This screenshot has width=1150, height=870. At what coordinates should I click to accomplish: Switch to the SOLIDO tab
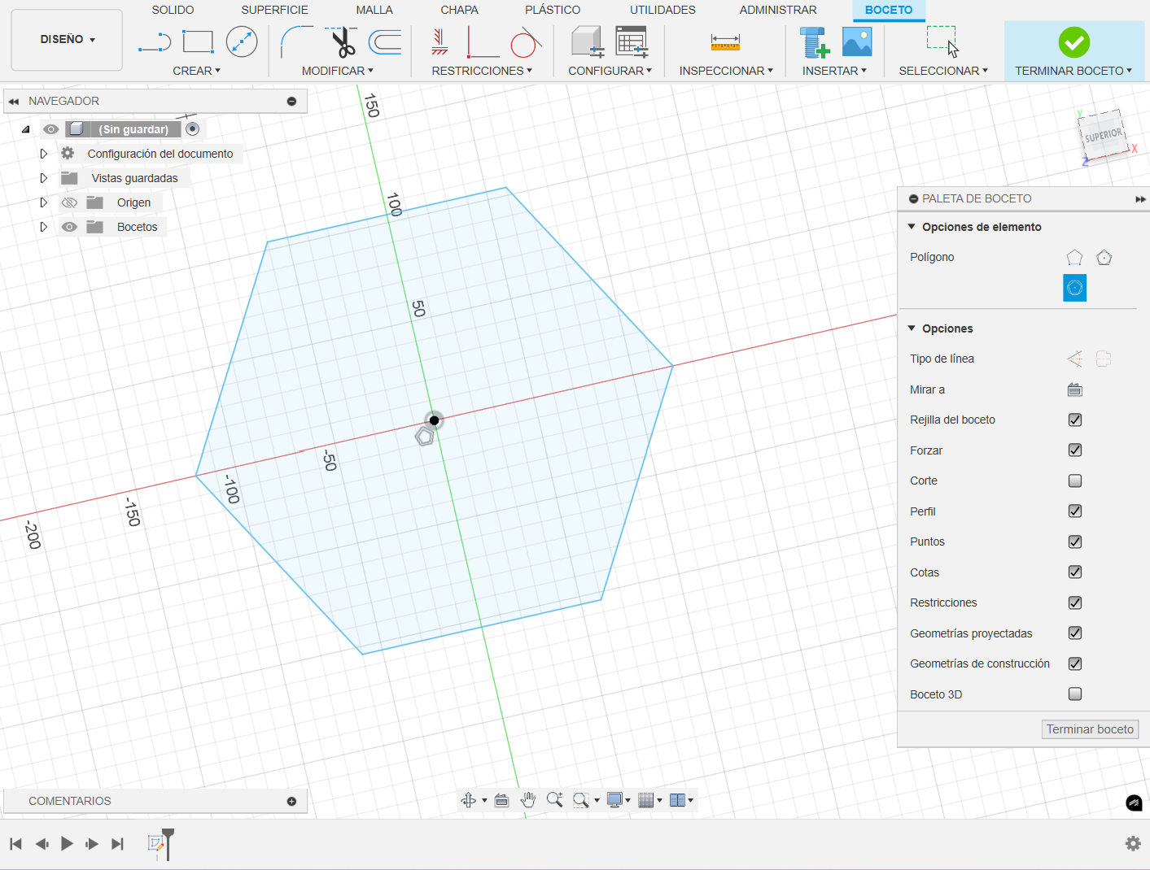[173, 10]
